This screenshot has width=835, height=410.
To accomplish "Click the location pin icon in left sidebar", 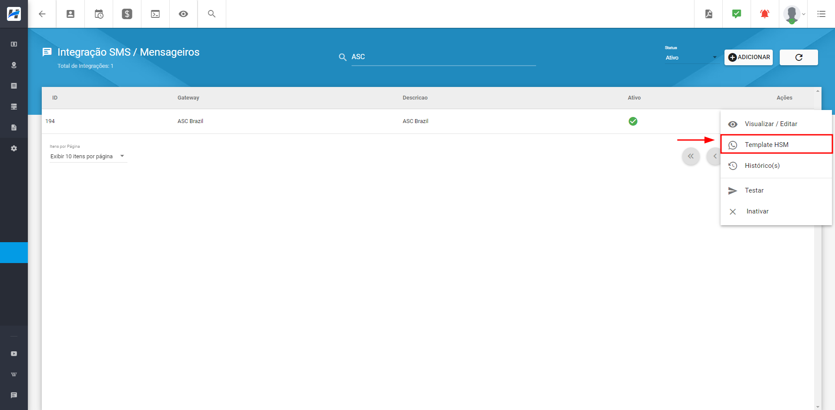I will point(14,65).
